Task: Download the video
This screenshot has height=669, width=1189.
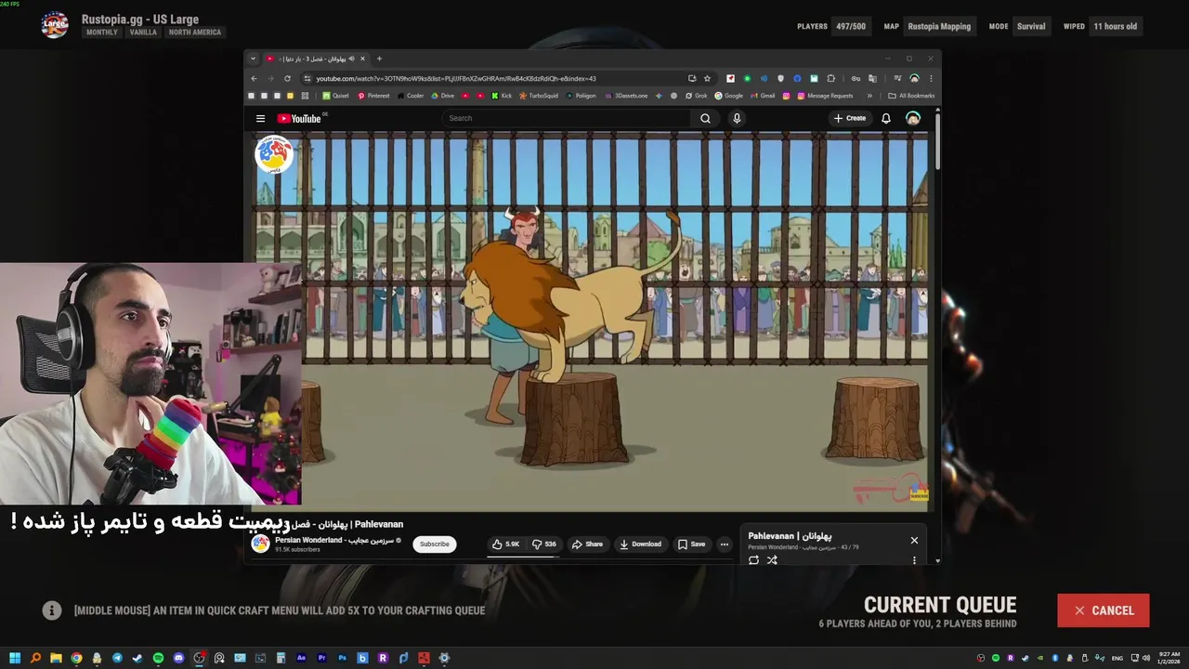Action: coord(641,544)
